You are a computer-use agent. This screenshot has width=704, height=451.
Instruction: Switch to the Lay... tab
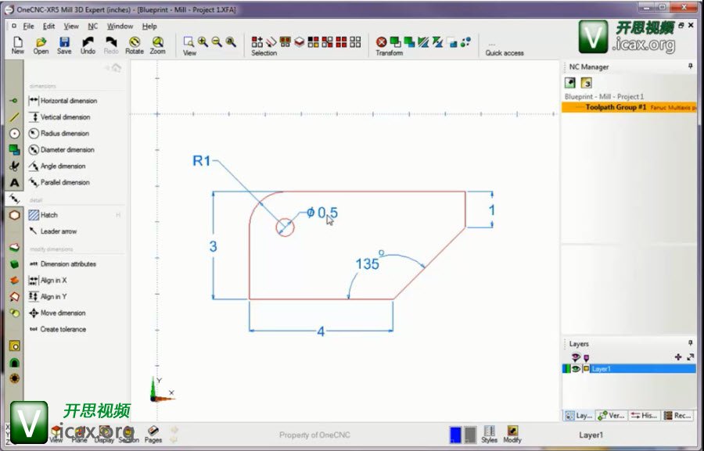(x=579, y=416)
